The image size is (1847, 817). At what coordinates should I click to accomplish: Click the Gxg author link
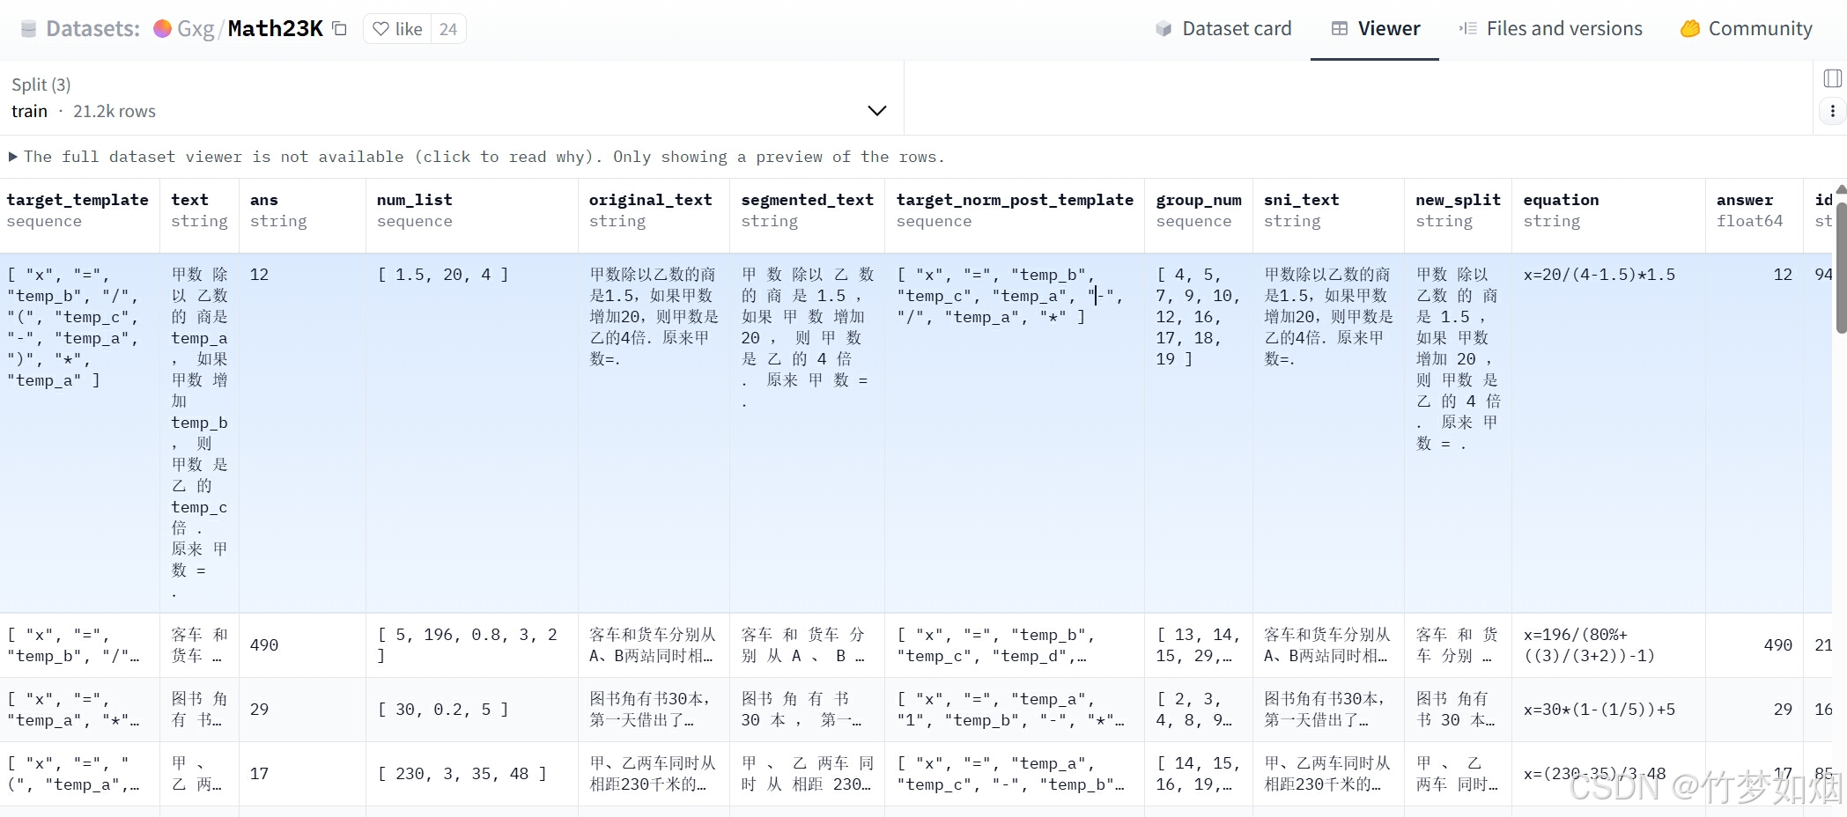pyautogui.click(x=196, y=29)
